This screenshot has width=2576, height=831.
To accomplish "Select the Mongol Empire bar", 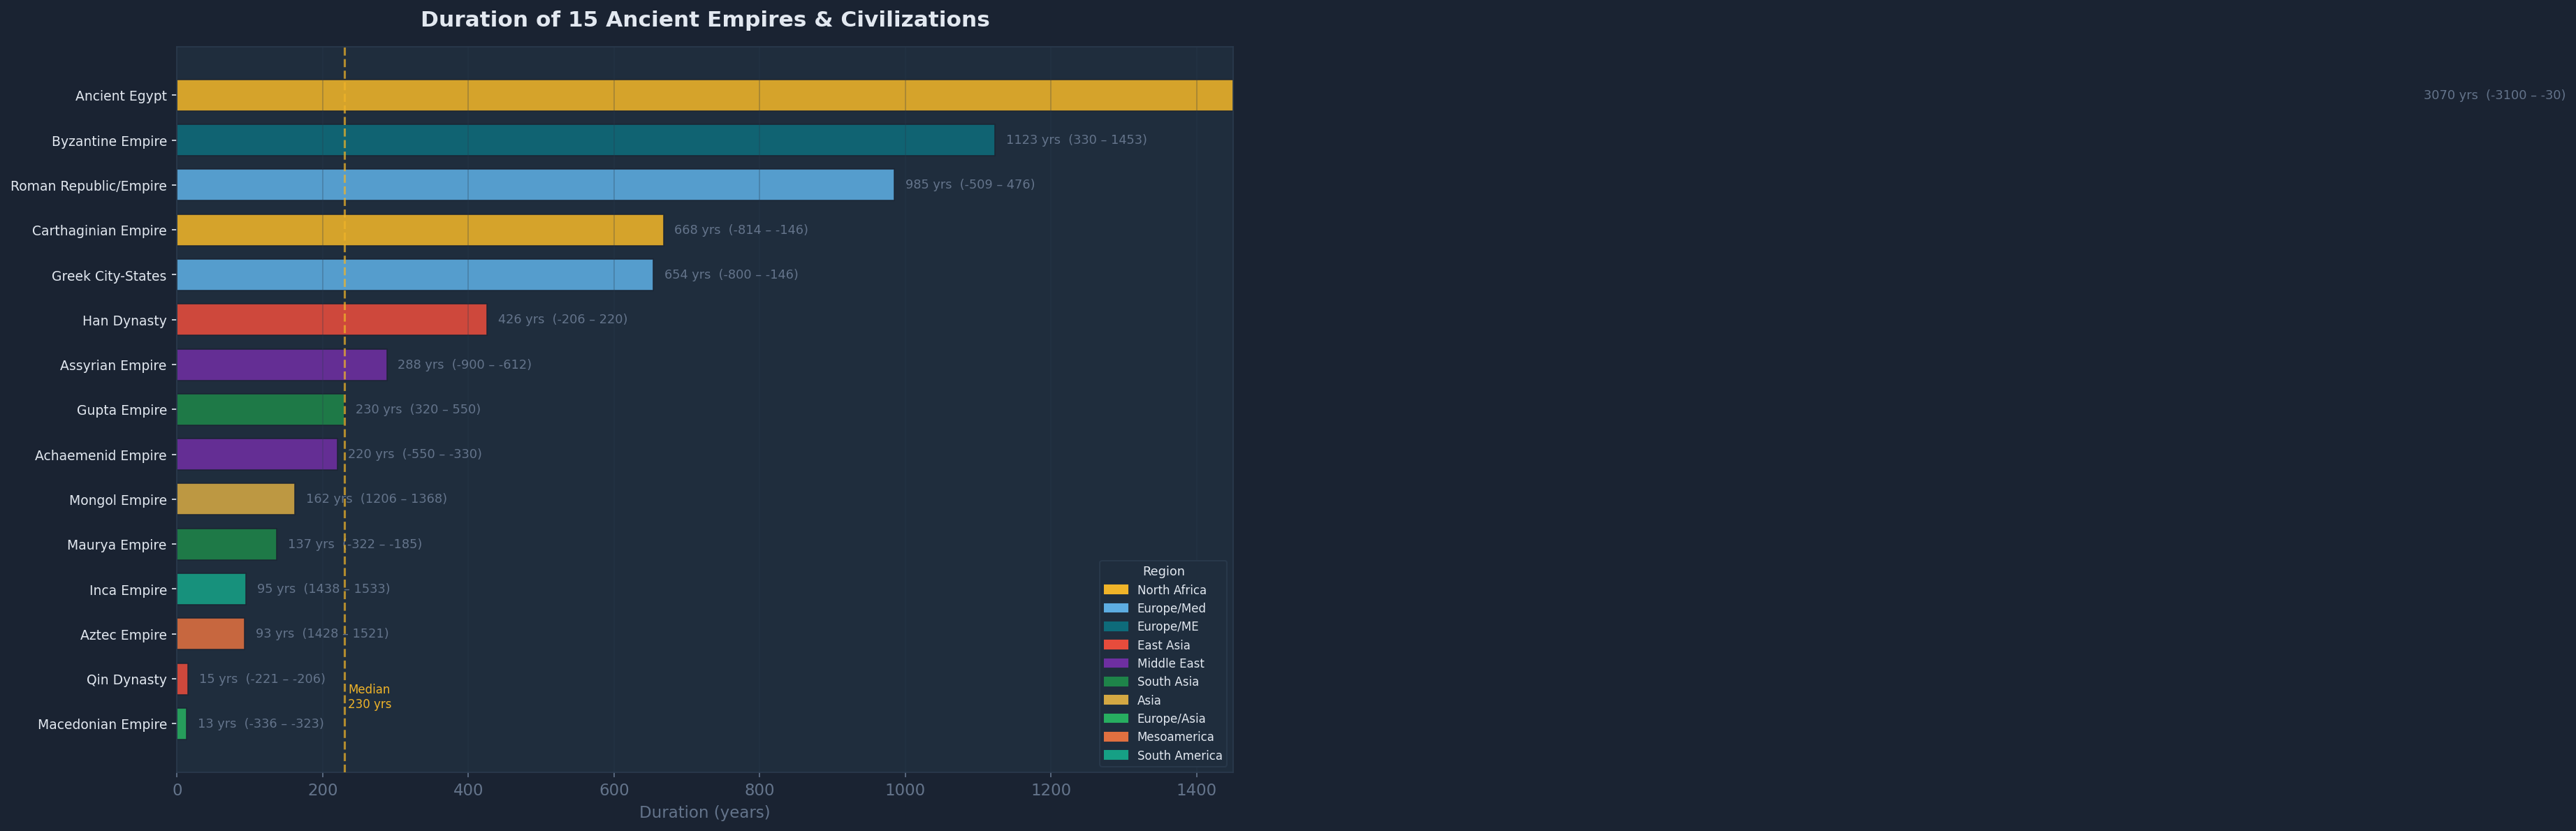I will [235, 498].
